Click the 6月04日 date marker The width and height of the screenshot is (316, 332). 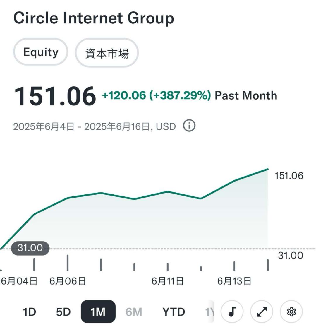(19, 281)
